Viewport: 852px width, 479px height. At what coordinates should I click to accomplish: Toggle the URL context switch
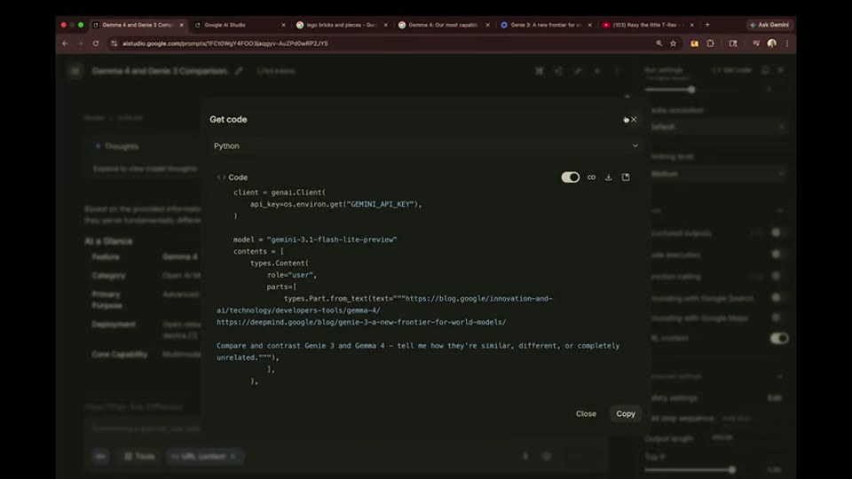[779, 338]
